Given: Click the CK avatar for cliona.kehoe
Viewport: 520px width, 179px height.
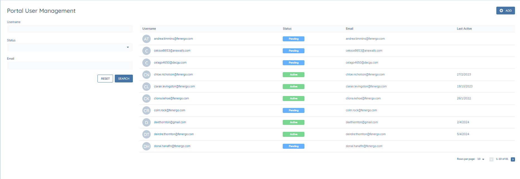Looking at the screenshot, I should (x=146, y=99).
